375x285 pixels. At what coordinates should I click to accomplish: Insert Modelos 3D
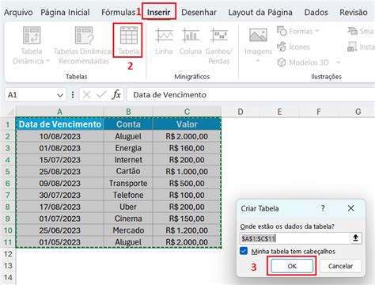pyautogui.click(x=303, y=63)
